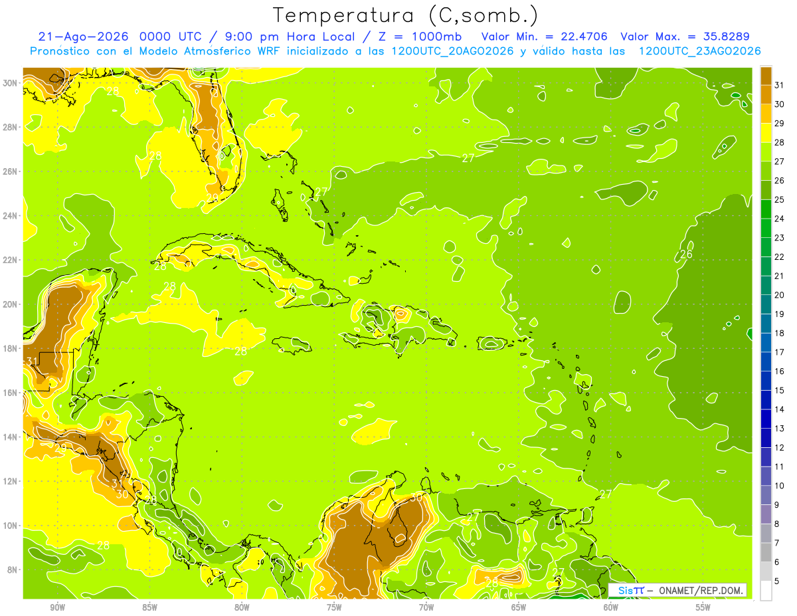Viewport: 797px width, 616px height.
Task: Click the 'SisTT - ONAMET/REP.DOM.' logo box
Action: coord(677,590)
